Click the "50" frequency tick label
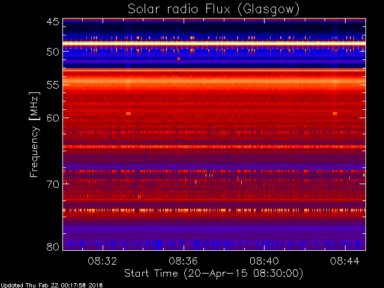384x288 pixels. pyautogui.click(x=53, y=52)
